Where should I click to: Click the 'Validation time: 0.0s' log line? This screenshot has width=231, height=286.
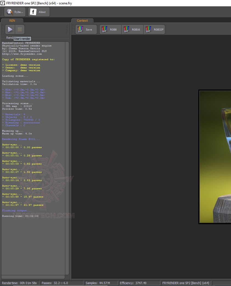[x=19, y=84]
